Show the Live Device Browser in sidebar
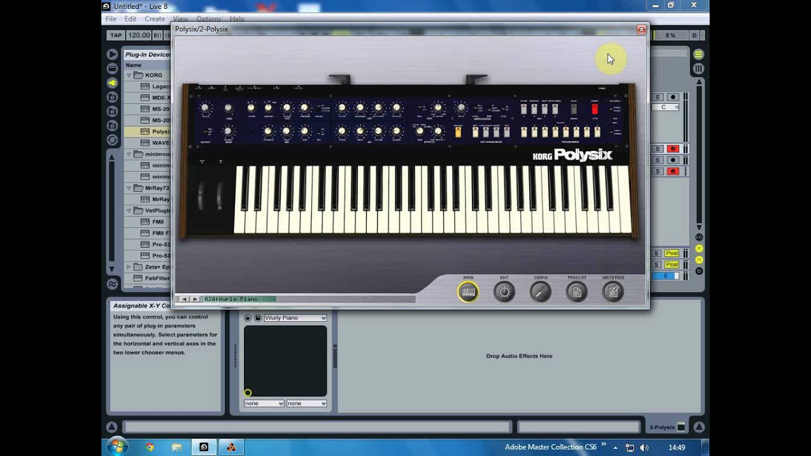The width and height of the screenshot is (811, 456). [x=112, y=68]
